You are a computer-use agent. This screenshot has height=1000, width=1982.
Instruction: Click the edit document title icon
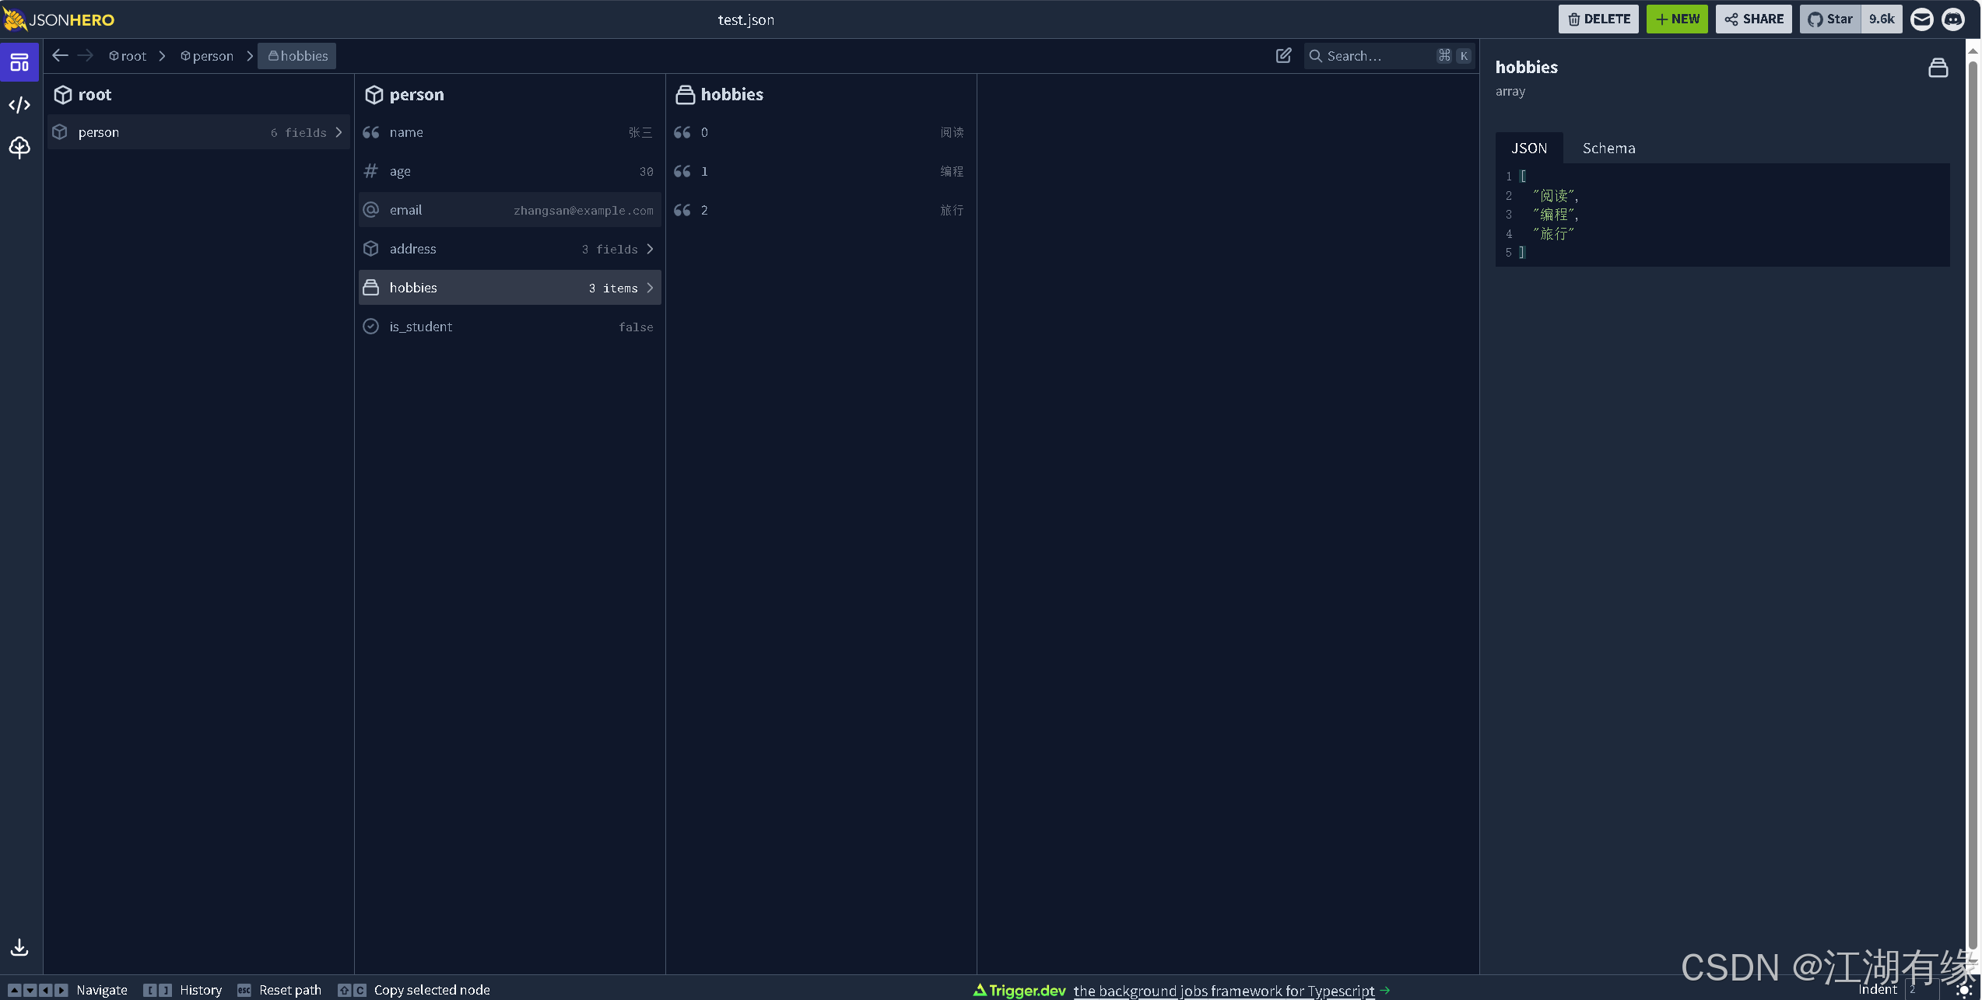click(1283, 56)
